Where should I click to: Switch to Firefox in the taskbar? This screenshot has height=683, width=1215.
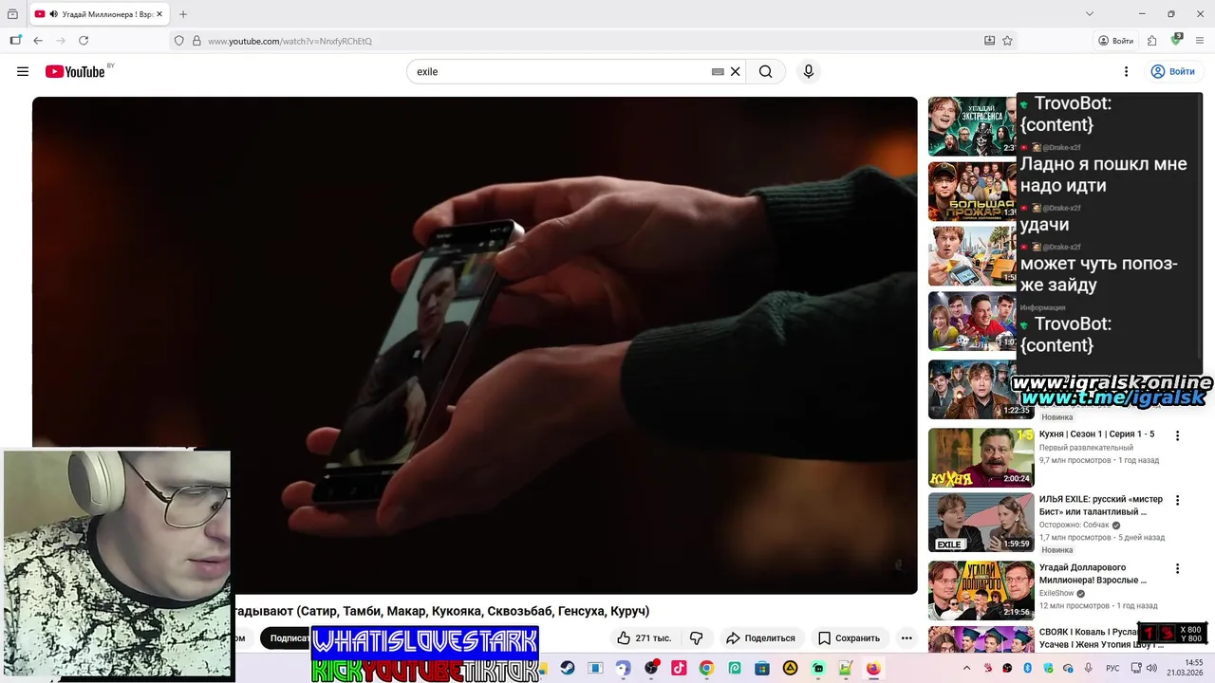coord(873,668)
